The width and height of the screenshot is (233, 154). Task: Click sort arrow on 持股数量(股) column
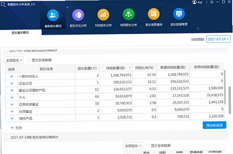click(x=130, y=68)
